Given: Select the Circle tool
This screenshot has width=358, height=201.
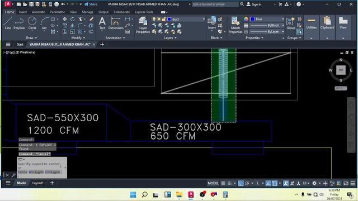Looking at the screenshot, I should click(32, 23).
